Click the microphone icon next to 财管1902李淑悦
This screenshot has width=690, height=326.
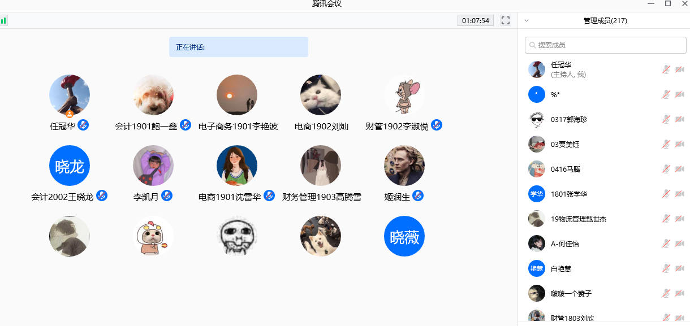point(437,125)
